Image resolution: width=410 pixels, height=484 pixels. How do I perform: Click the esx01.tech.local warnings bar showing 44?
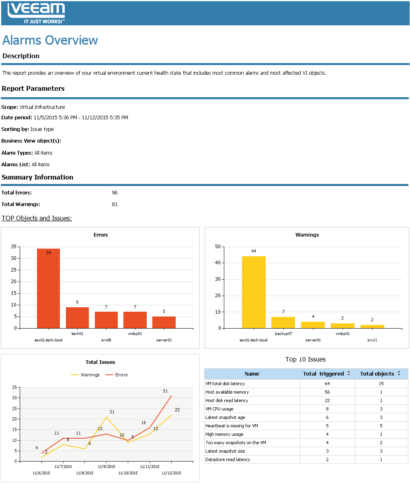tap(254, 292)
